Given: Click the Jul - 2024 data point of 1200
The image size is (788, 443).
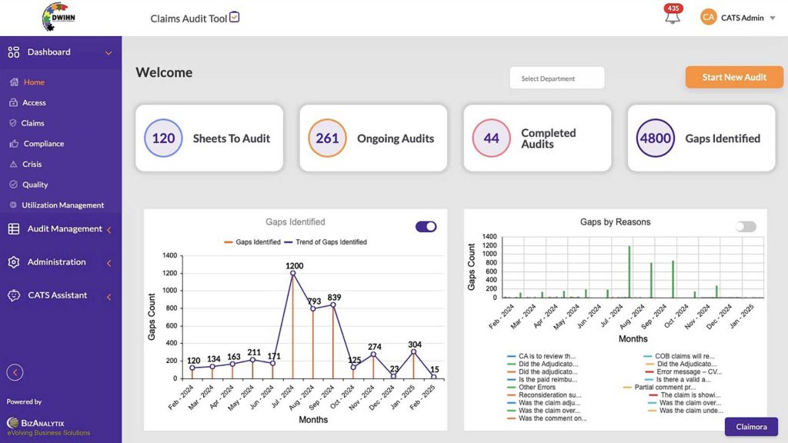Looking at the screenshot, I should pos(292,273).
